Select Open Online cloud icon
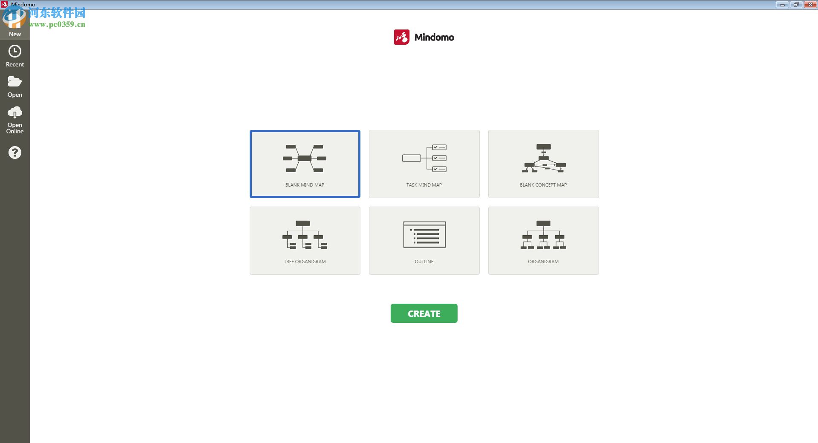This screenshot has height=443, width=818. [x=15, y=112]
